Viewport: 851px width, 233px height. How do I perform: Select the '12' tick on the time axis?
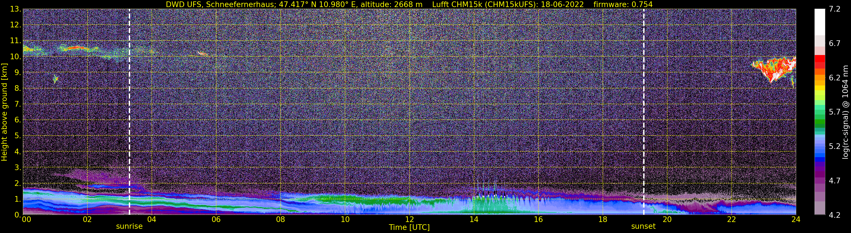tap(409, 219)
